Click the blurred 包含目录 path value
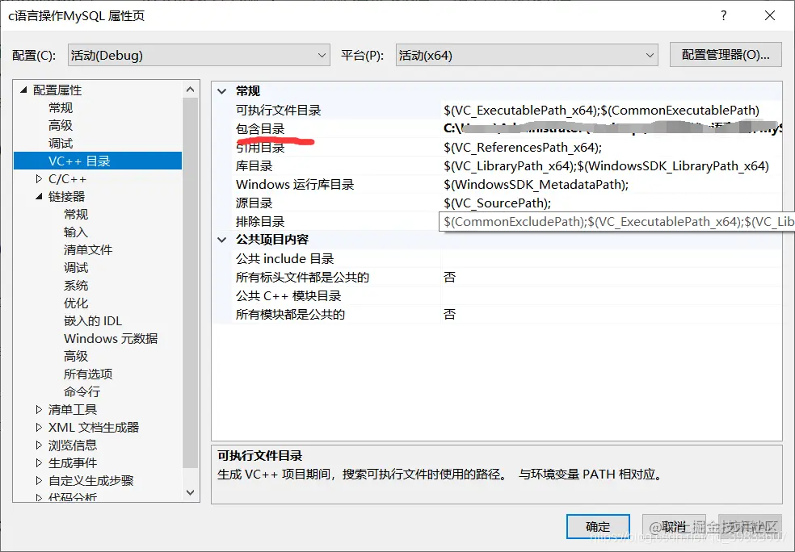 (x=612, y=128)
